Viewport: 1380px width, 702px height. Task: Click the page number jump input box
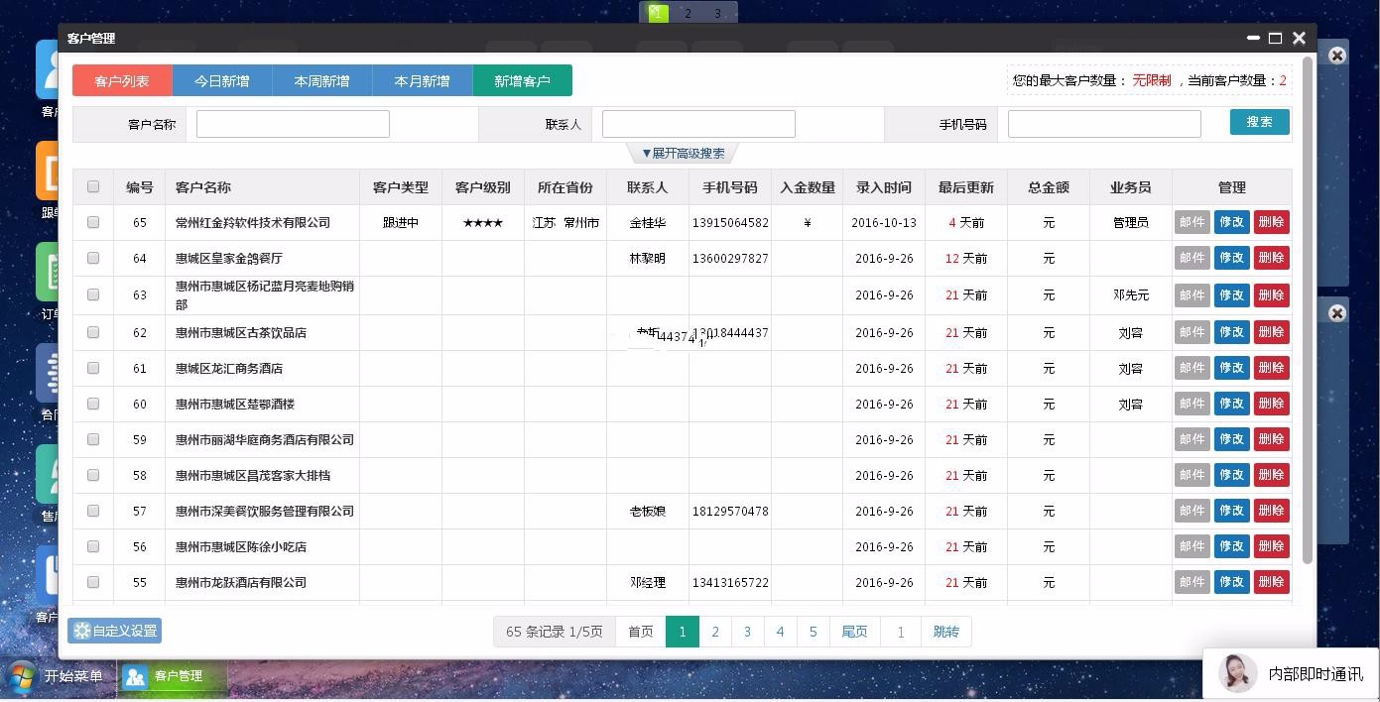901,632
